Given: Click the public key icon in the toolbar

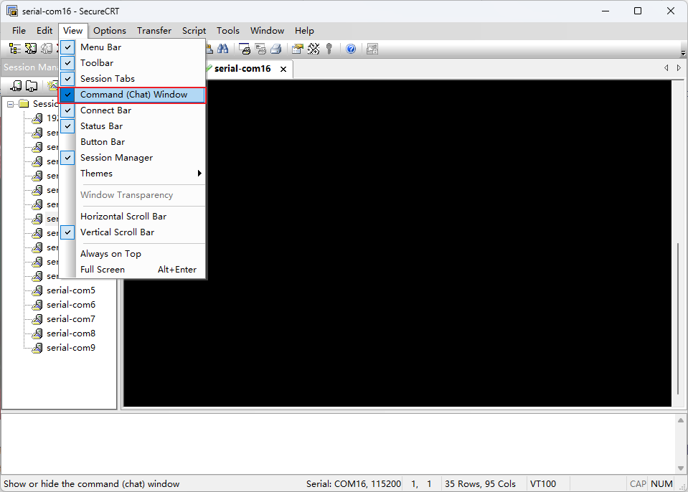Looking at the screenshot, I should [x=329, y=49].
